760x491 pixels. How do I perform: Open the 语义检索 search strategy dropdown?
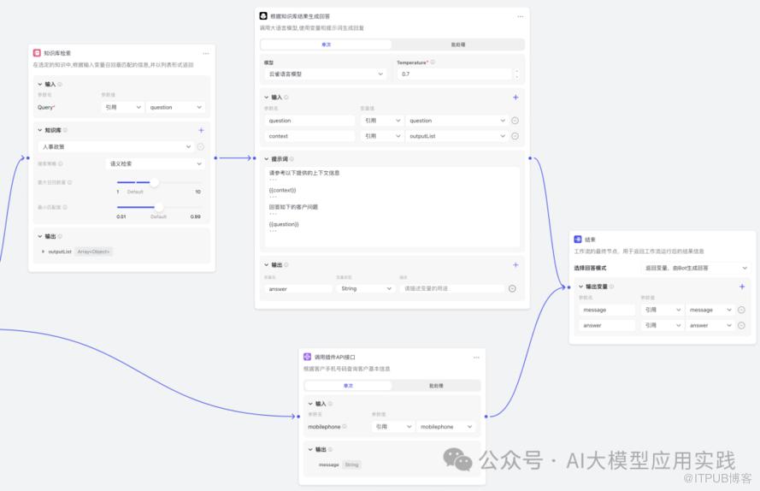[155, 163]
